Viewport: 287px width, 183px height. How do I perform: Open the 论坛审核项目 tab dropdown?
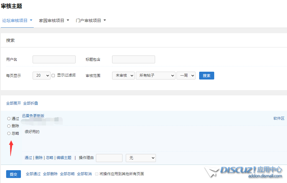pos(17,20)
